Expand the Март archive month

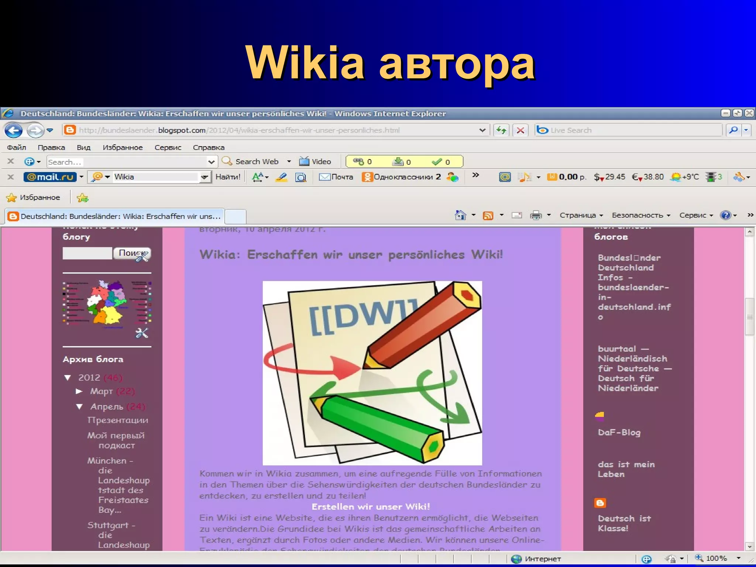tap(79, 391)
